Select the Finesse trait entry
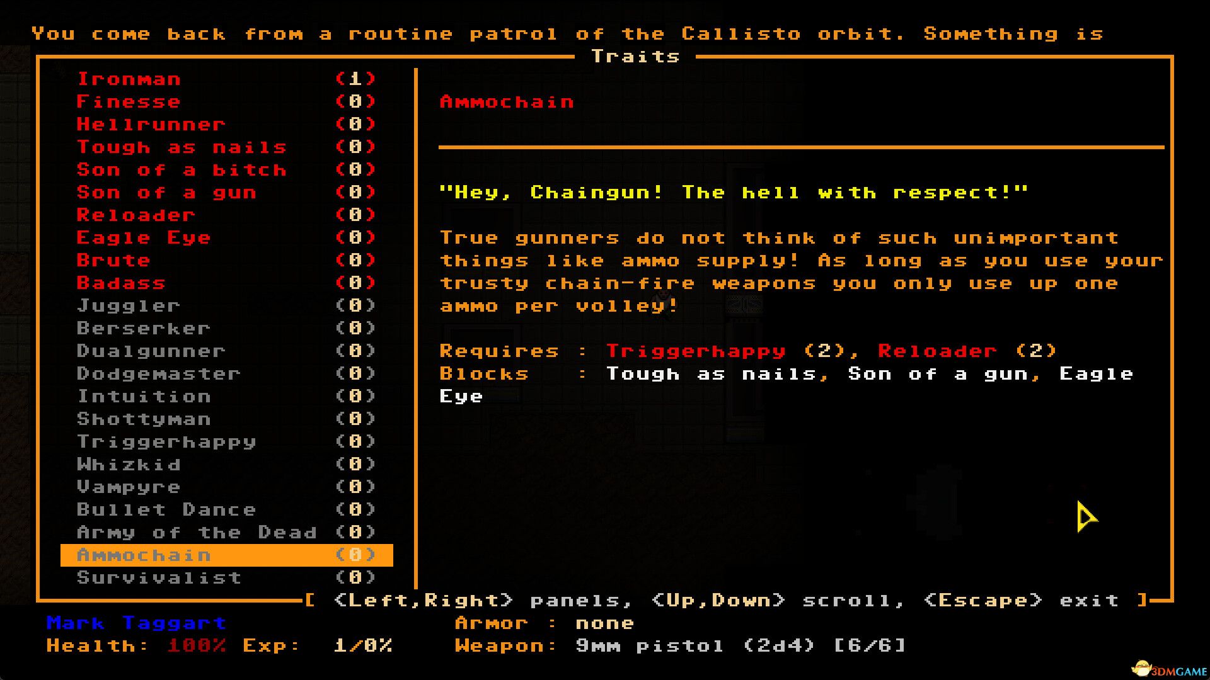 coord(129,102)
